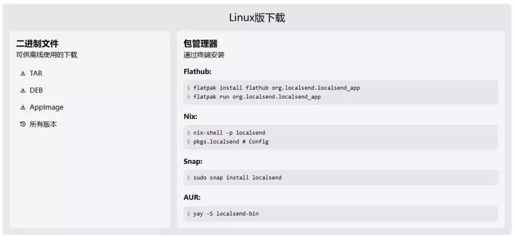Viewport: 514px width, 237px height.
Task: Click the Linux版下载 page title
Action: pyautogui.click(x=257, y=18)
